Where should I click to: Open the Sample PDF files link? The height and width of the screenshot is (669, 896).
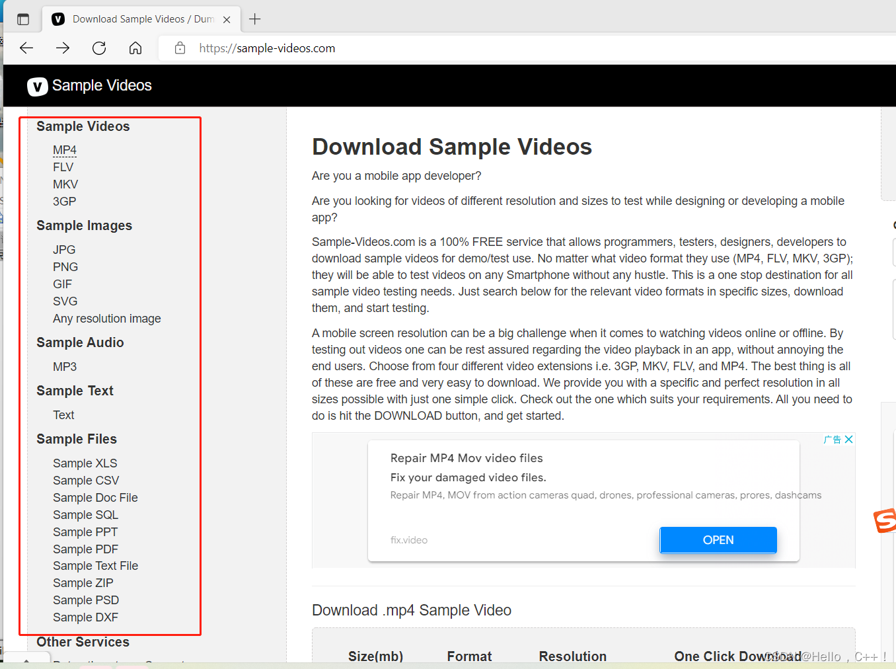[x=85, y=549]
